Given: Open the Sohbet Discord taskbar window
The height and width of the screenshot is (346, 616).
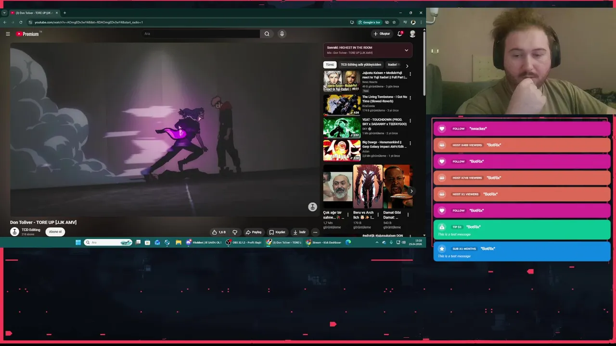Looking at the screenshot, I should pos(204,242).
